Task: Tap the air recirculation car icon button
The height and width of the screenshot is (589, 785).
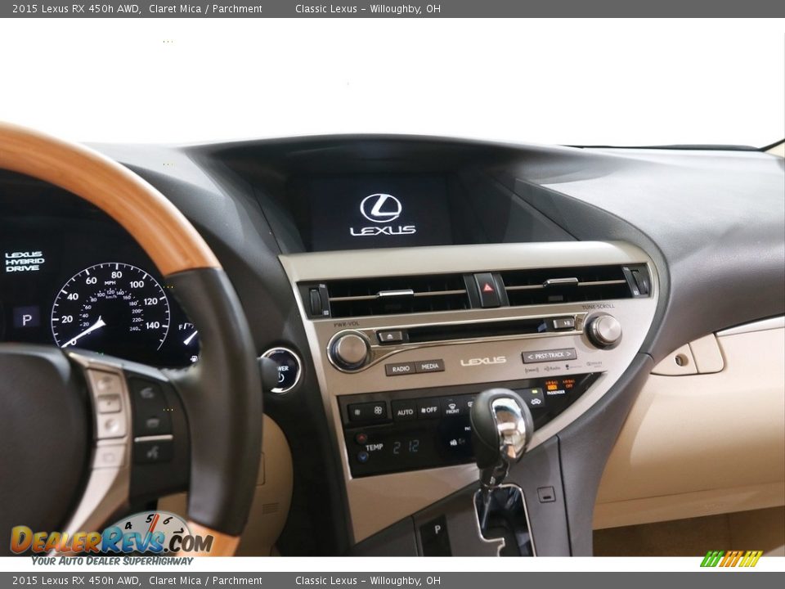Action: pos(535,401)
